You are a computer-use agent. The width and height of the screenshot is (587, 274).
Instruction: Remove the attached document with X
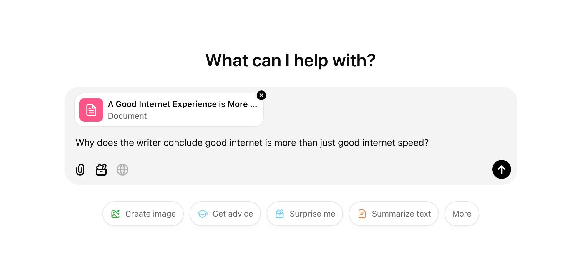click(x=261, y=95)
